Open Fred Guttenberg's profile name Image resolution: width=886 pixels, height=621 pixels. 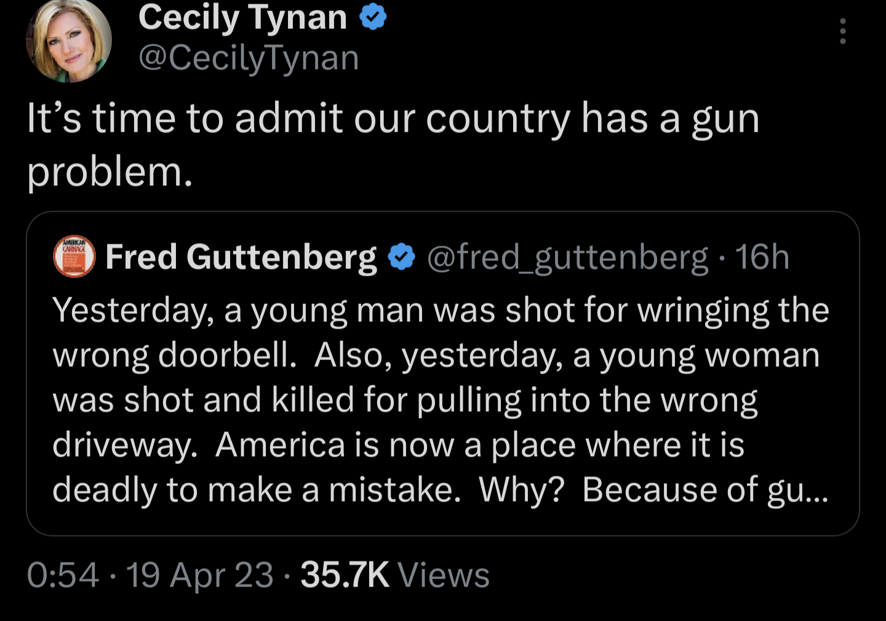[241, 257]
